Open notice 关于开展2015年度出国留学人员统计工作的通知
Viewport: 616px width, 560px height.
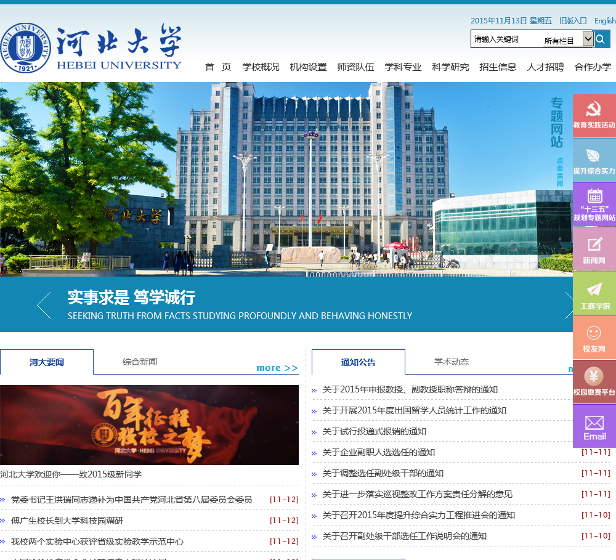point(415,410)
